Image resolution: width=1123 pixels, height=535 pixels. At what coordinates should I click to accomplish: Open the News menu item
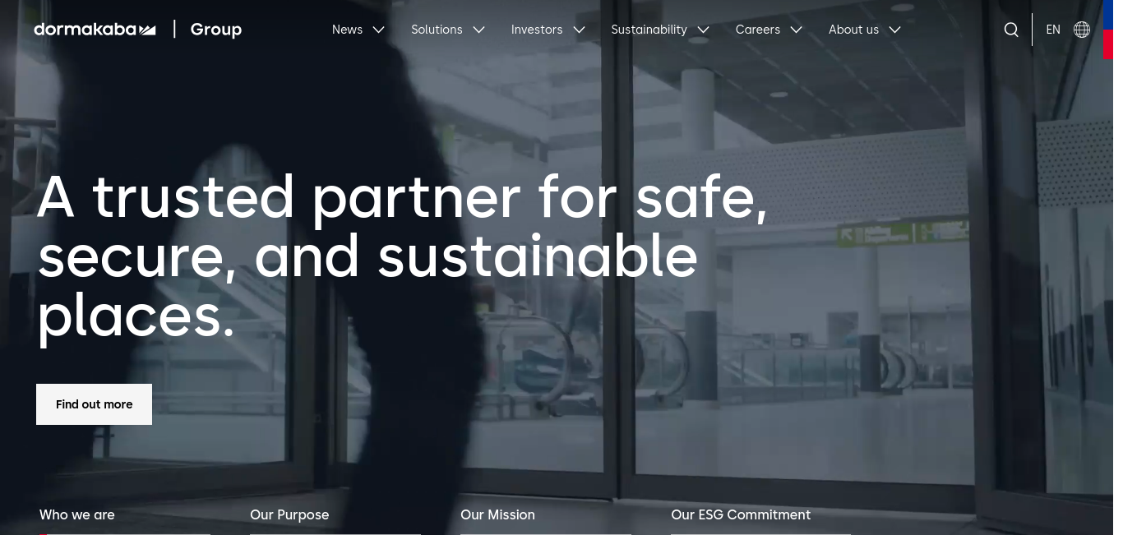click(347, 30)
